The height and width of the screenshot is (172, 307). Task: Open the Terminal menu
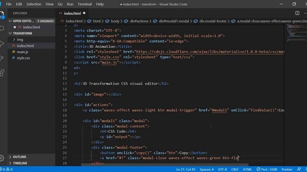[84, 4]
